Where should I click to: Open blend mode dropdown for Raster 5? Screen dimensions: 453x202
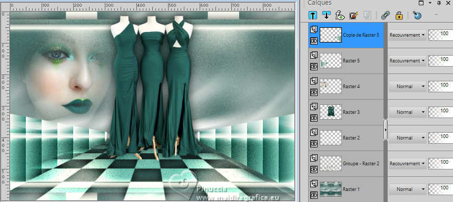(x=407, y=61)
